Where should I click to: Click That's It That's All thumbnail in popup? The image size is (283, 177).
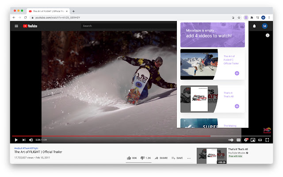(199, 99)
